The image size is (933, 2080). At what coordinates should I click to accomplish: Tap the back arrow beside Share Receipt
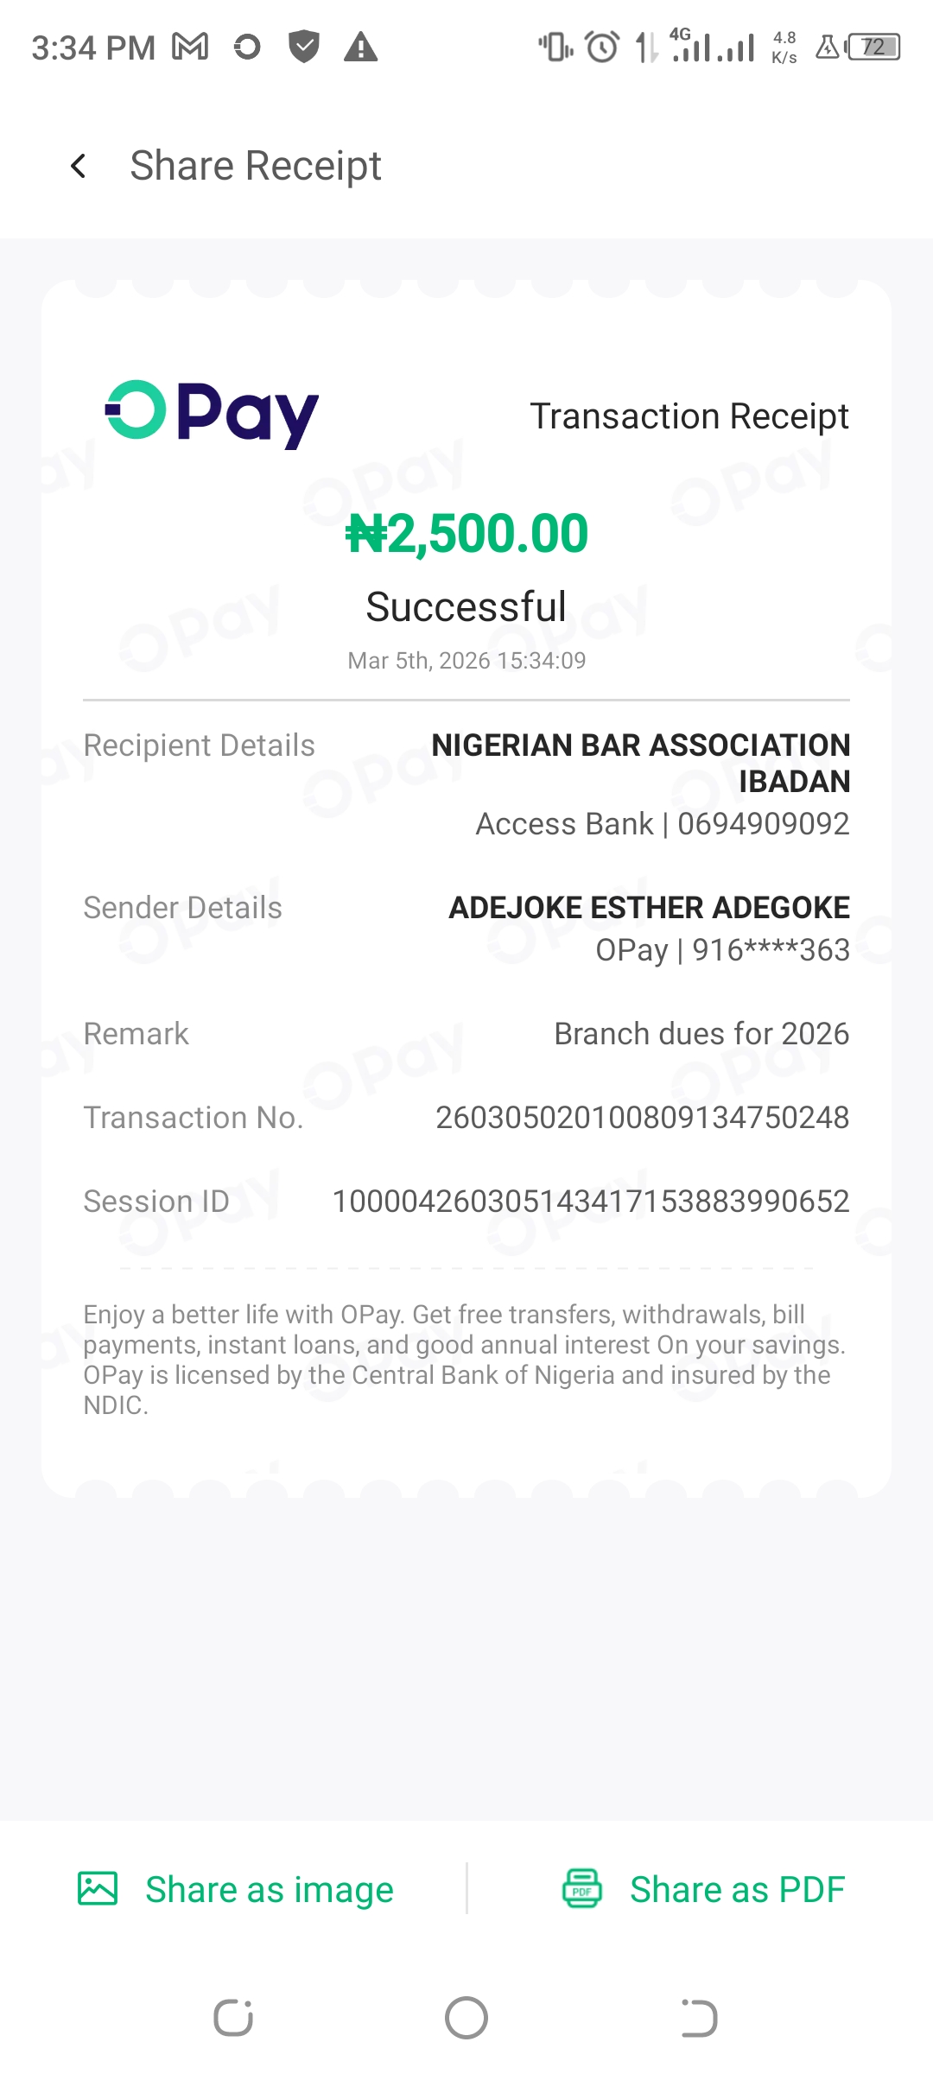(x=79, y=166)
